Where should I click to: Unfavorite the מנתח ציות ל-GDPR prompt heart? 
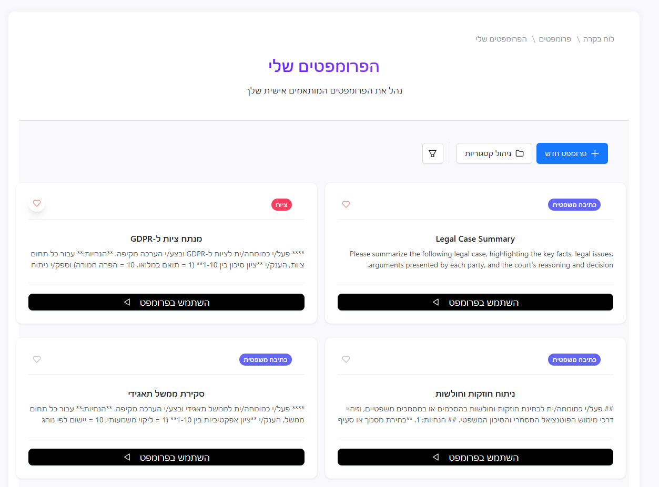coord(37,203)
